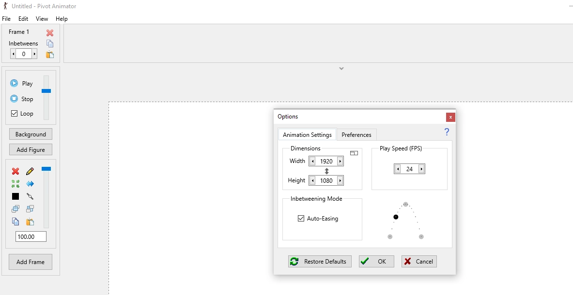
Task: Click the swap width and height arrow
Action: 326,171
